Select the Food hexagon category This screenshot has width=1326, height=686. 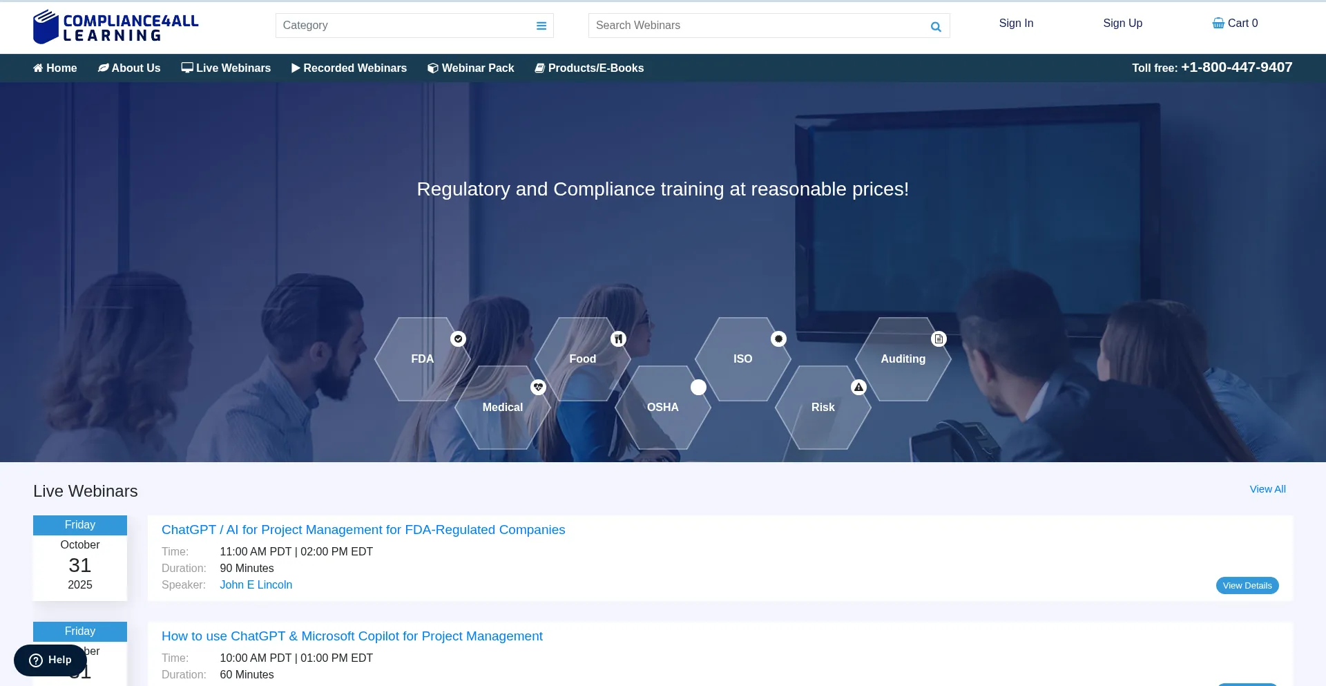tap(582, 359)
